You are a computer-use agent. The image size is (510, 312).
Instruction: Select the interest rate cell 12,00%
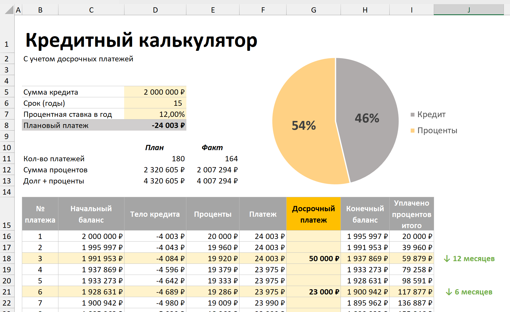pos(155,114)
